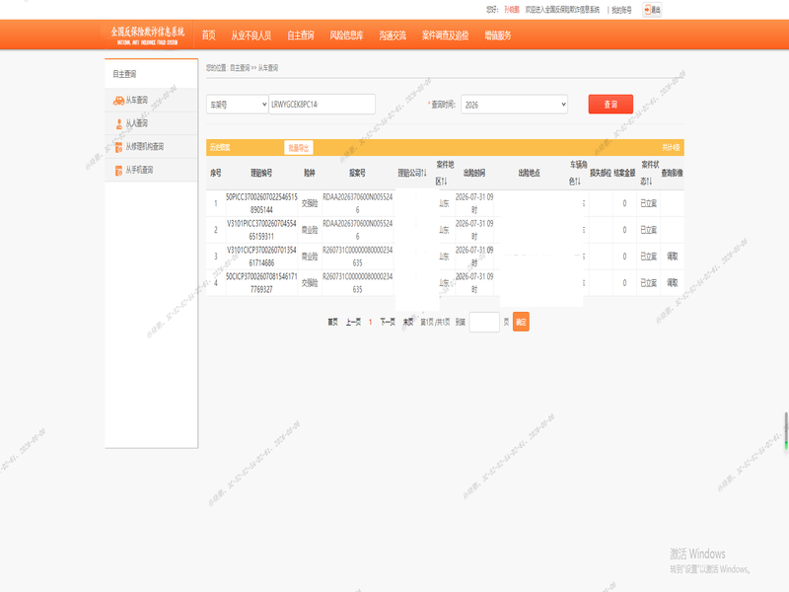This screenshot has width=789, height=592.
Task: Click the site logo in the orange header
Action: coord(147,36)
